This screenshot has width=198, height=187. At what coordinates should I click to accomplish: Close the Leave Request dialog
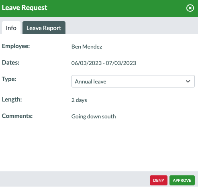point(190,8)
